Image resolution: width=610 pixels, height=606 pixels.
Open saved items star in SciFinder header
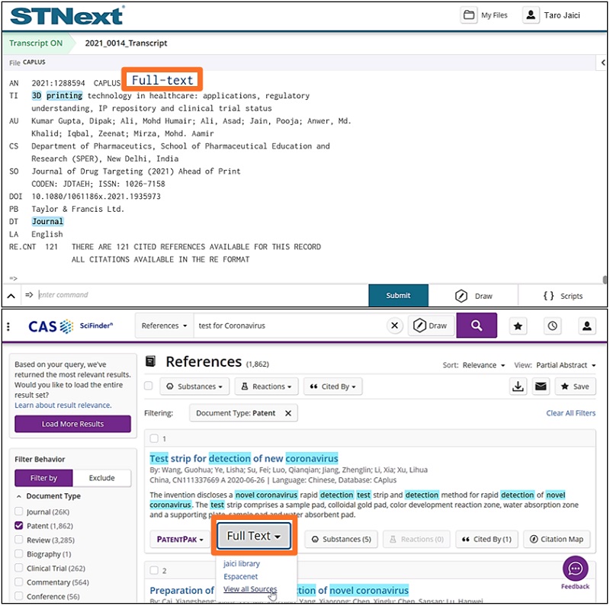518,325
